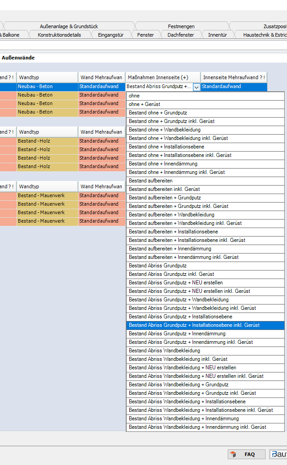287x465 pixels.
Task: Select 'ohne + Gerüst' from list
Action: [205, 104]
